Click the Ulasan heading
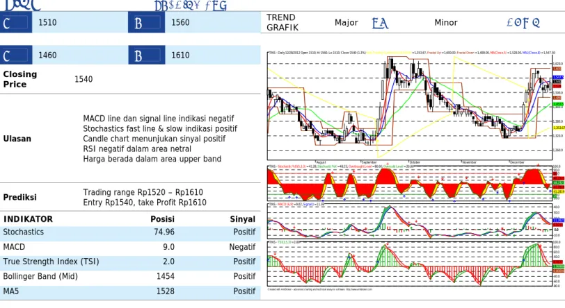Image resolution: width=565 pixels, height=308 pixels. point(17,139)
